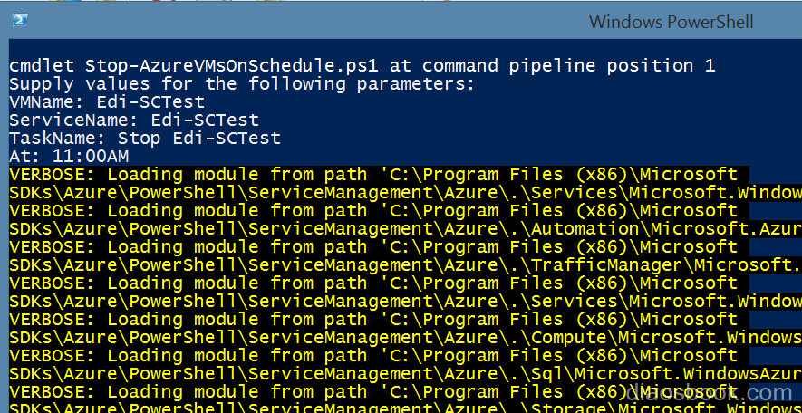This screenshot has width=802, height=413.
Task: Click the Edi-SCTest value after ServiceName
Action: click(x=205, y=120)
